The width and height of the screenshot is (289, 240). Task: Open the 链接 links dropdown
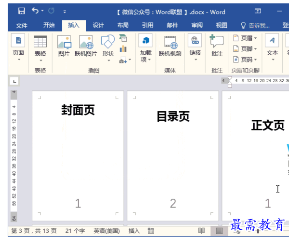[195, 47]
